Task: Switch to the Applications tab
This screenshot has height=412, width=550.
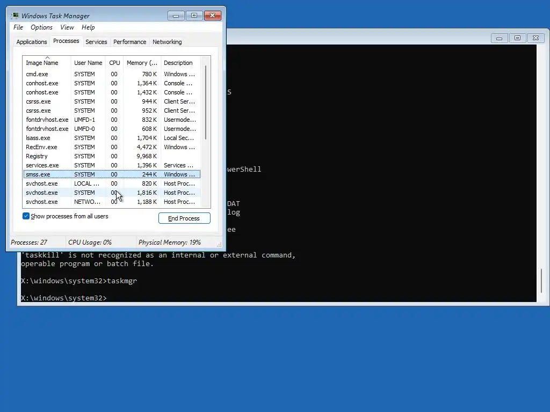Action: pos(32,42)
